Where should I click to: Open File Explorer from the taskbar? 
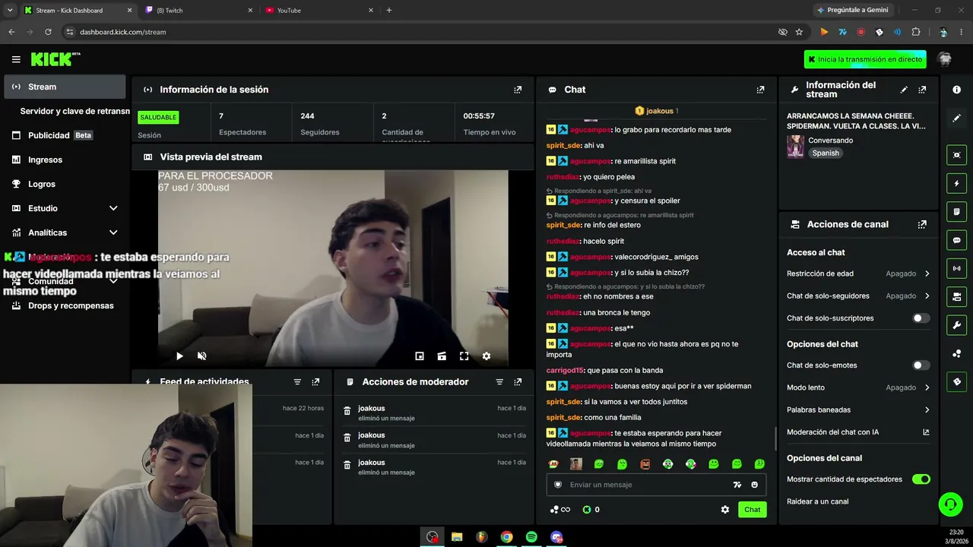[x=457, y=537]
